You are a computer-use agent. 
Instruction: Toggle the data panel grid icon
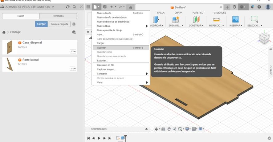coord(88,7)
